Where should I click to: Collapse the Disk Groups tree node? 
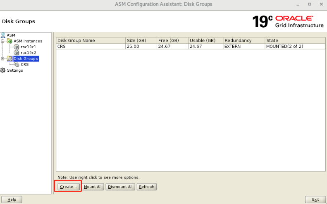point(2,59)
